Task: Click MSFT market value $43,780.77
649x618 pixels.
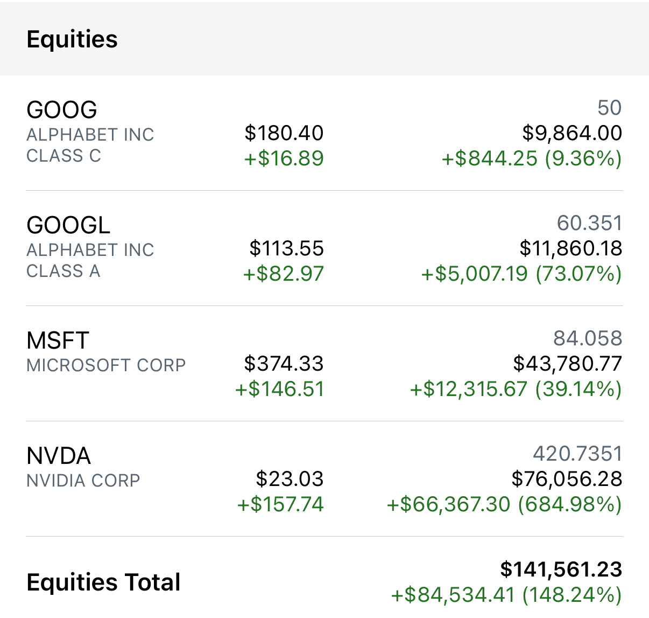Action: (x=567, y=364)
